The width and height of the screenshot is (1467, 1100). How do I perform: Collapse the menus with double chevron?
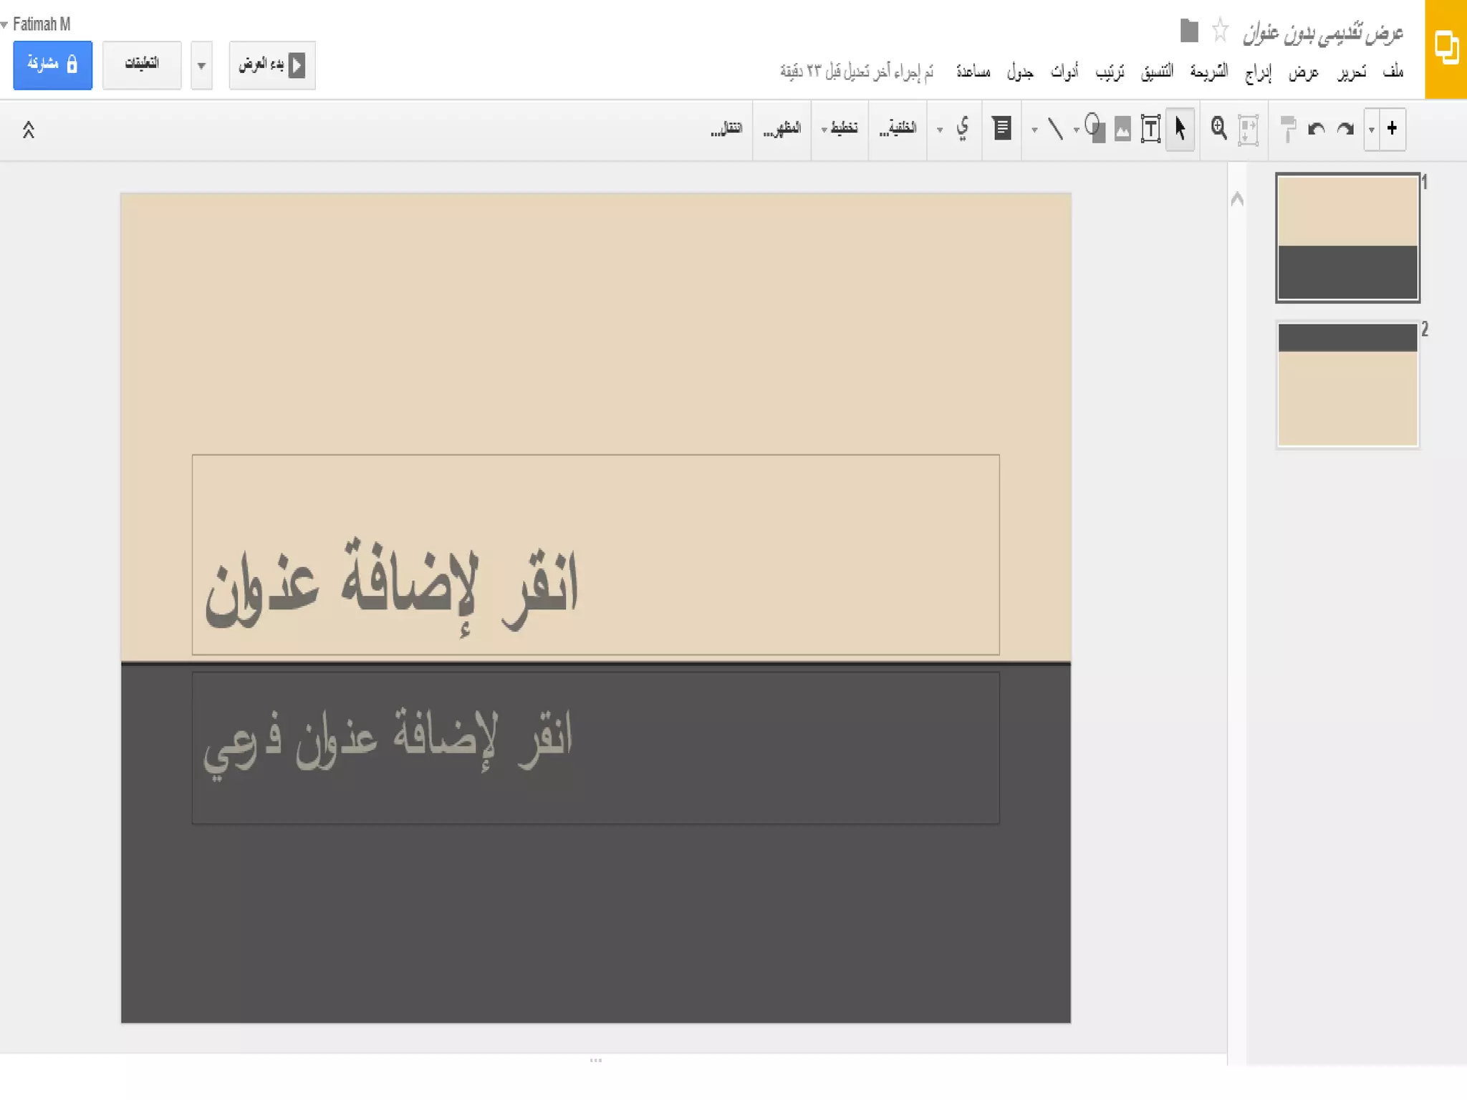click(x=29, y=130)
